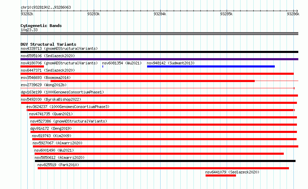Screen dimensions: 308x189
Task: Open nsv5927067 (Almarri2020) label
Action: (x=57, y=143)
